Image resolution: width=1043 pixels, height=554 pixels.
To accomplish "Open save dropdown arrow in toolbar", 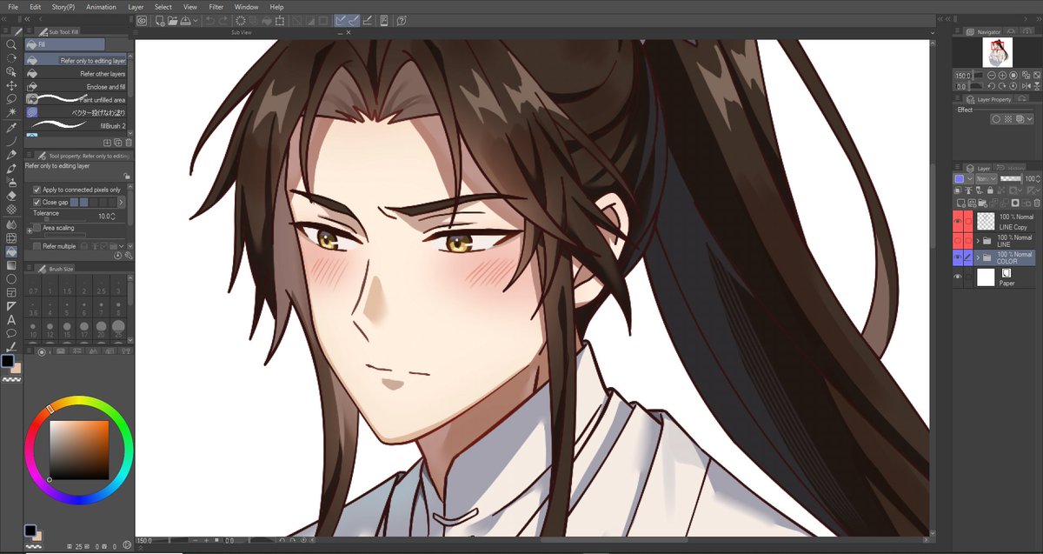I will [x=196, y=20].
